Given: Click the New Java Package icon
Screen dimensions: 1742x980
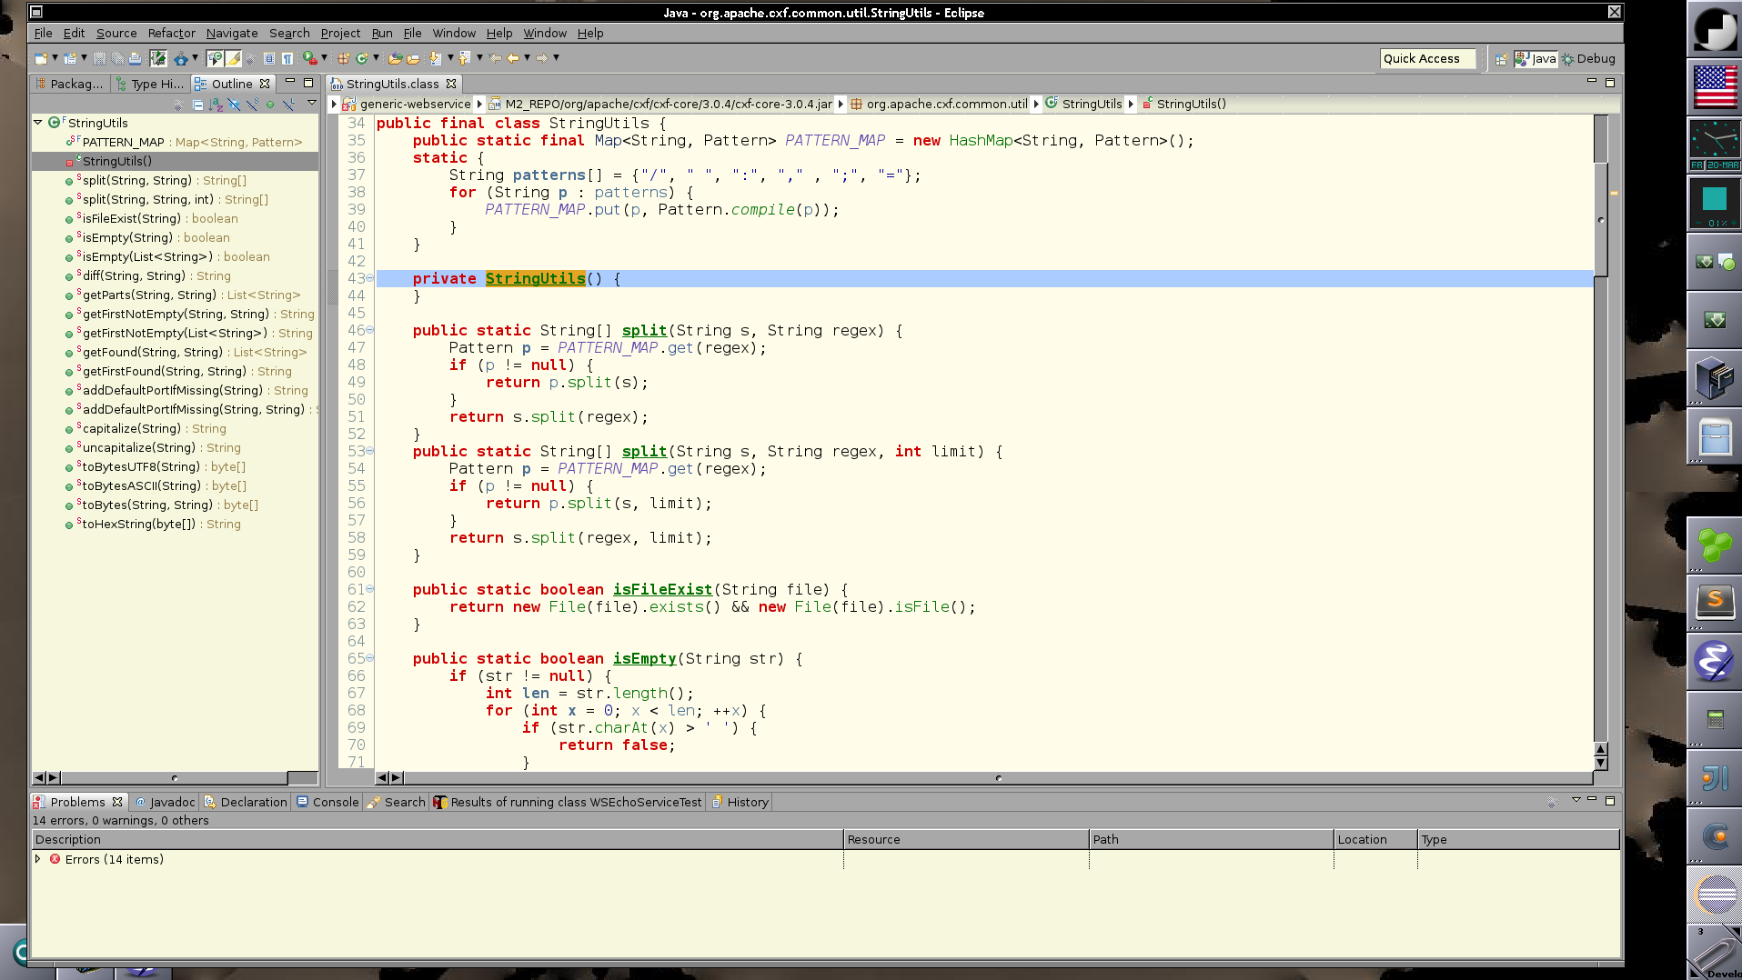Looking at the screenshot, I should (344, 58).
